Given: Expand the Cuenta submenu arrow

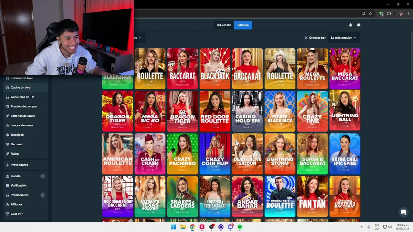Looking at the screenshot, I should click(x=43, y=176).
